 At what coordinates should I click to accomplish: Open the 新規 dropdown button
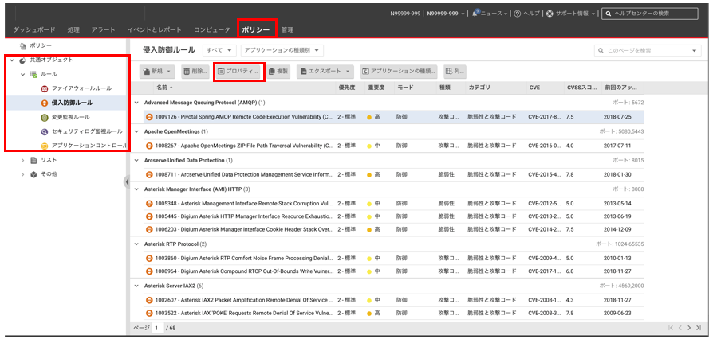158,72
